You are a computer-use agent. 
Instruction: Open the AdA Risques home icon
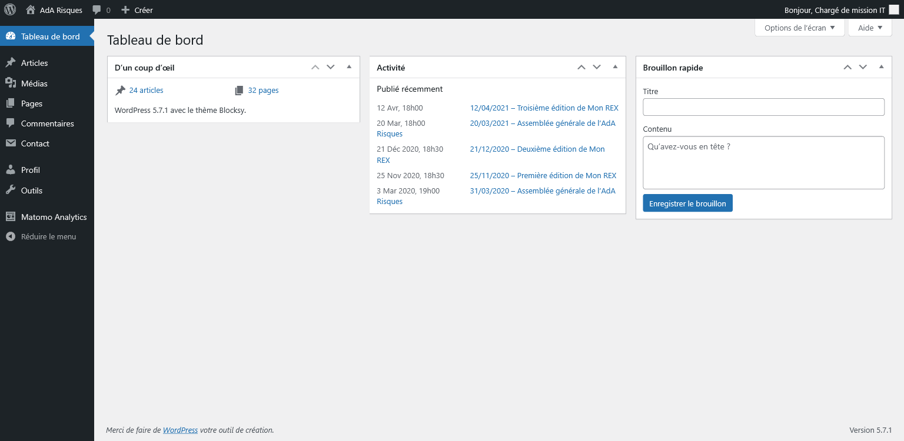(x=31, y=10)
